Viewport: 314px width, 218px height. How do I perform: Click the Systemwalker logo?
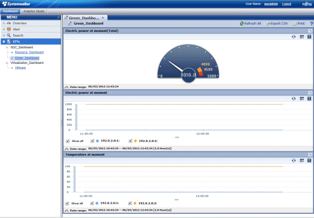click(x=16, y=4)
